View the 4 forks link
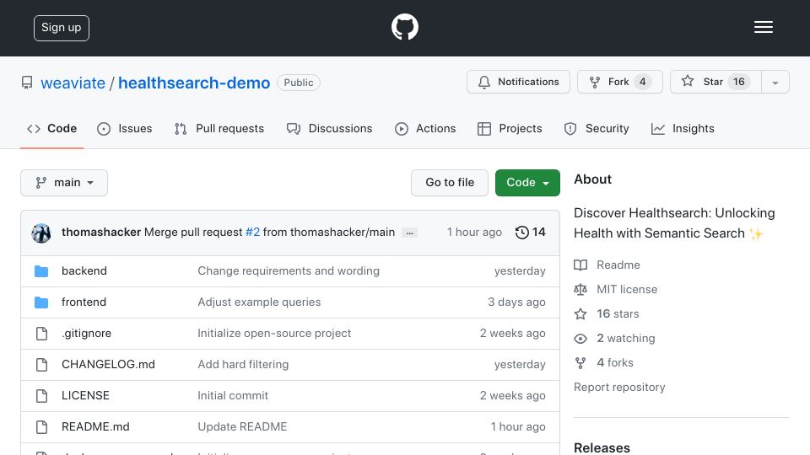This screenshot has height=455, width=810. click(x=604, y=362)
